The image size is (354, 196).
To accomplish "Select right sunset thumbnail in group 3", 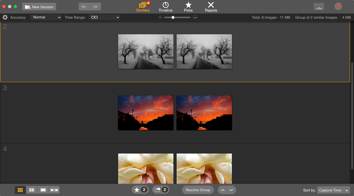I will 204,113.
